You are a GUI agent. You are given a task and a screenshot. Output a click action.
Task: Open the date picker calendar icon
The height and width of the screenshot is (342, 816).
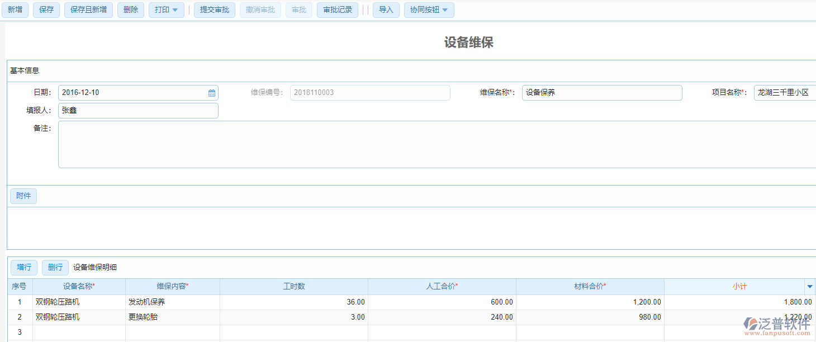(211, 93)
